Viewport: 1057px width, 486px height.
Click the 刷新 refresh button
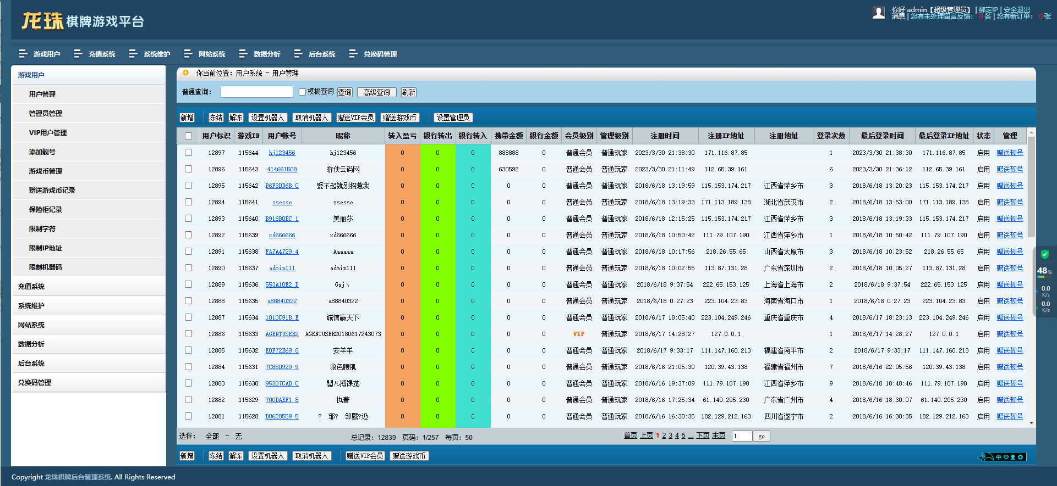409,92
